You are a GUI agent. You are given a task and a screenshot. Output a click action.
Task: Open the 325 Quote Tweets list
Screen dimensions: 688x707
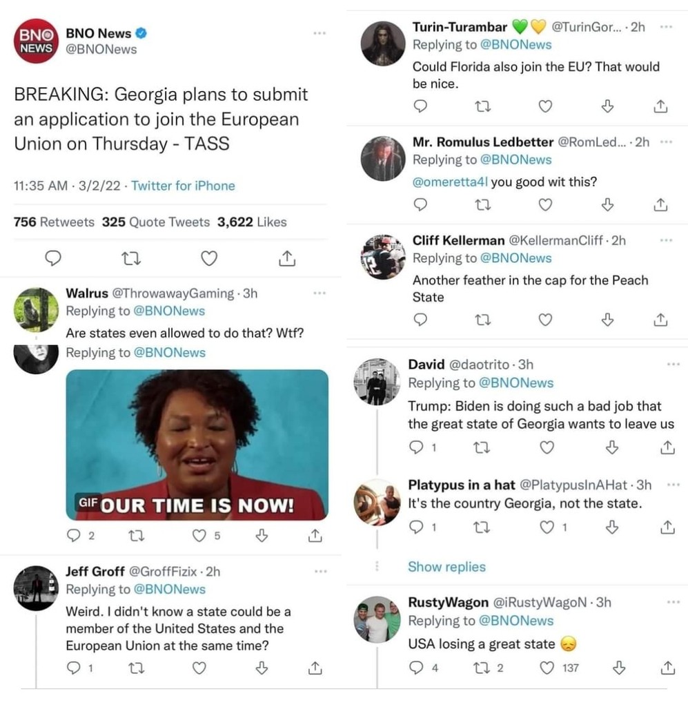156,222
